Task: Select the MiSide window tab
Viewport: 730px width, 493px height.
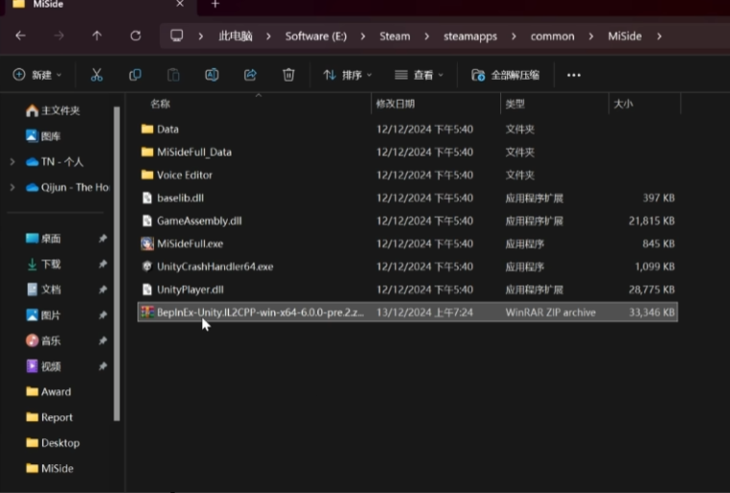Action: (98, 6)
